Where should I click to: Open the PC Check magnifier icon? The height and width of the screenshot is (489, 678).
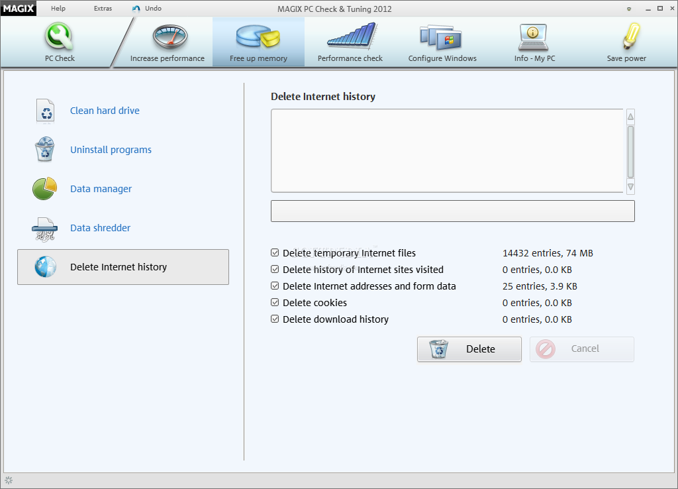click(59, 36)
